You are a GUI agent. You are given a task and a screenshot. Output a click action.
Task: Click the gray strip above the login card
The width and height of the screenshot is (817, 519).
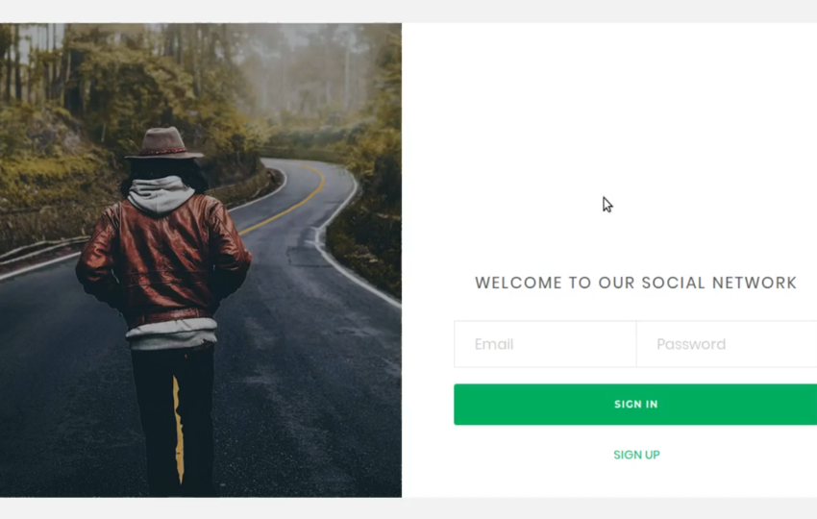coord(408,11)
